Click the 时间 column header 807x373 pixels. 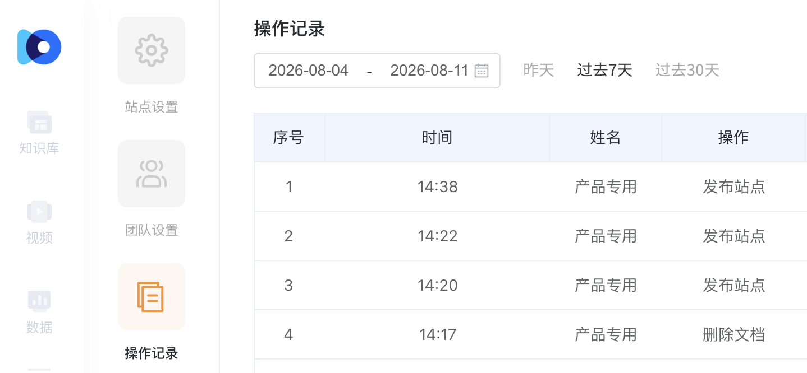point(437,138)
